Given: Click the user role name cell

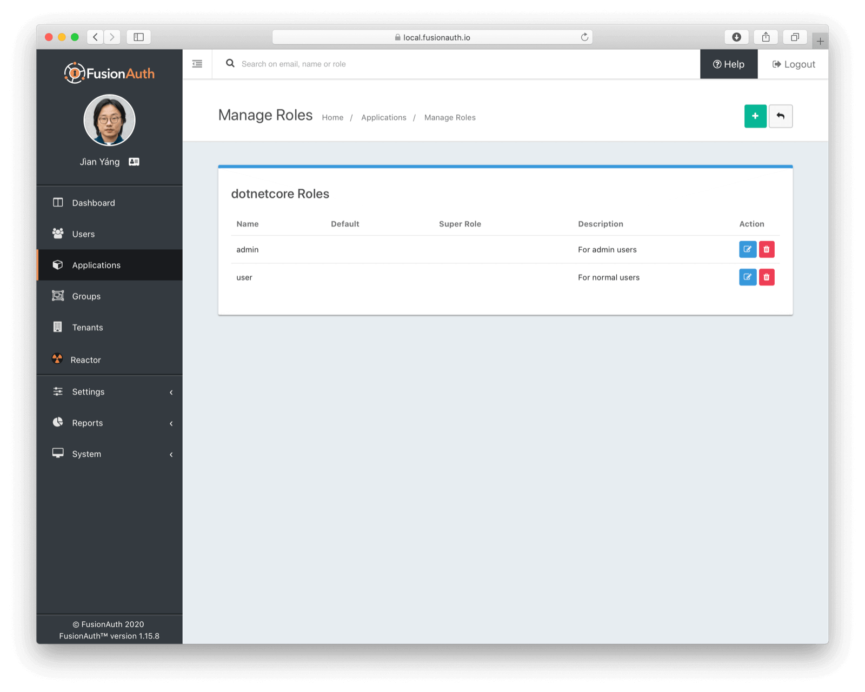Looking at the screenshot, I should pyautogui.click(x=244, y=277).
